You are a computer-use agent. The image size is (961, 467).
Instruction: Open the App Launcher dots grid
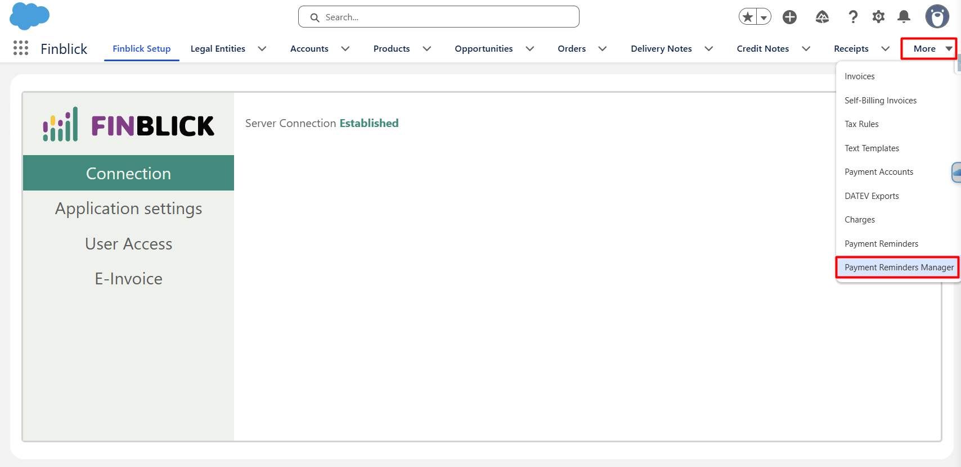pyautogui.click(x=21, y=48)
